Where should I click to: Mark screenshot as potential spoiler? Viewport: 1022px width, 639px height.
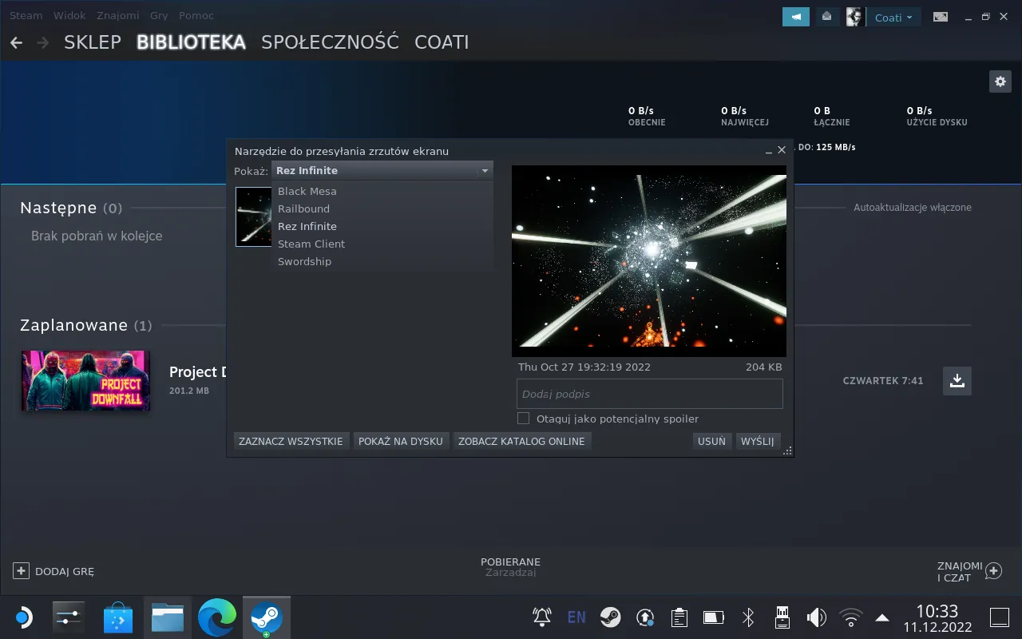tap(523, 418)
